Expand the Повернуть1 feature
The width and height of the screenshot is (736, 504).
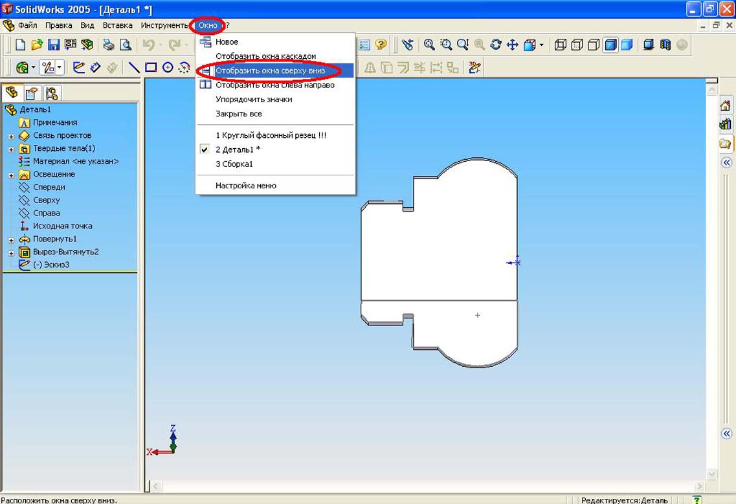point(11,240)
